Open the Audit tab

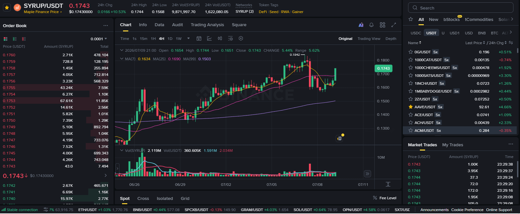177,25
